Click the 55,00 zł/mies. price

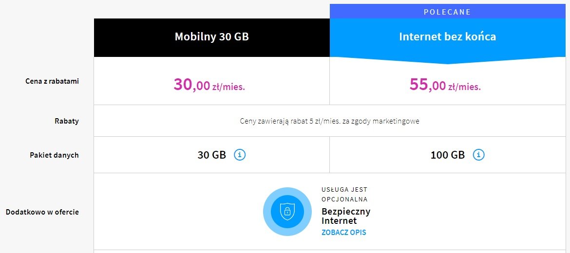[445, 84]
